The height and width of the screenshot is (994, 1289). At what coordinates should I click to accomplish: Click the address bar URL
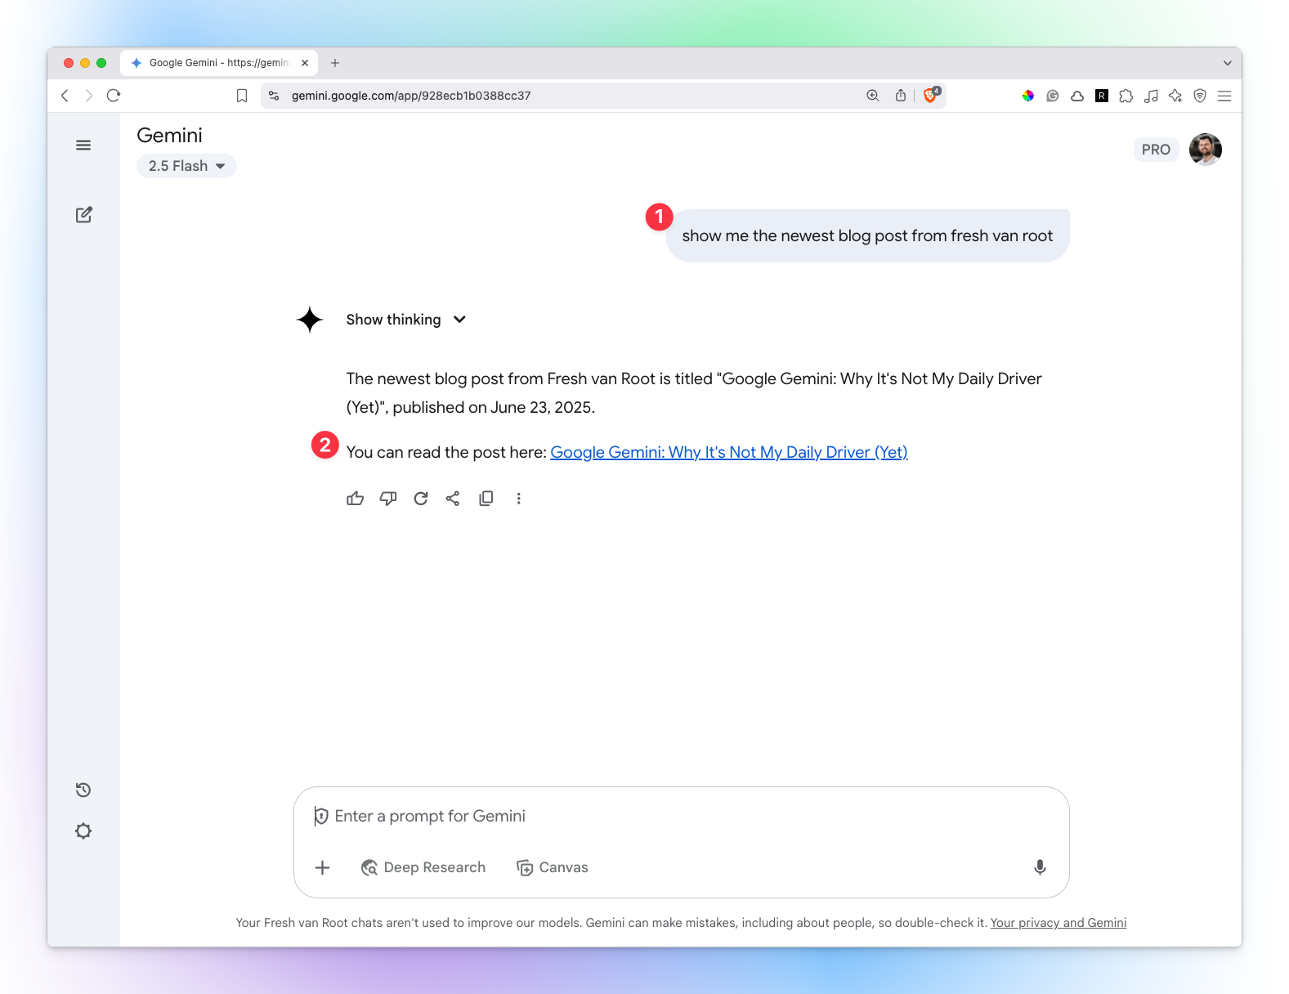click(411, 96)
